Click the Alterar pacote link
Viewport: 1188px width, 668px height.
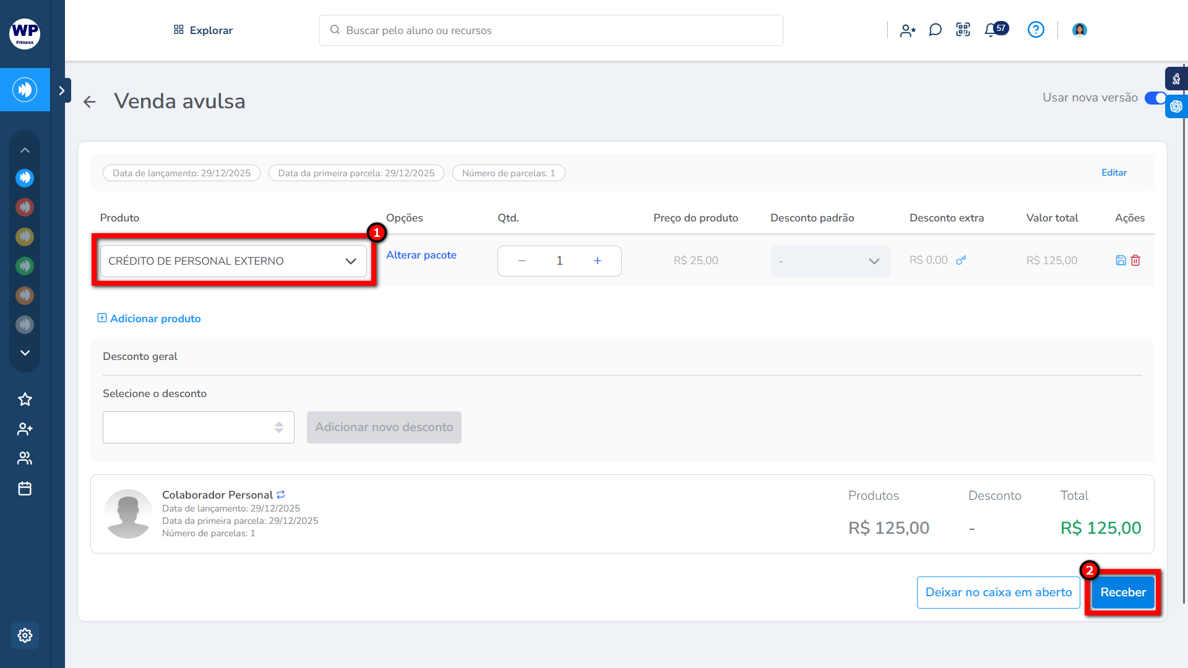[421, 255]
